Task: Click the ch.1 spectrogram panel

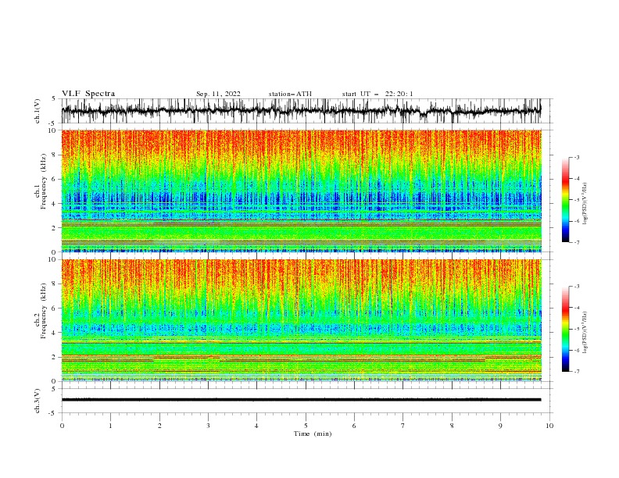Action: coord(301,191)
